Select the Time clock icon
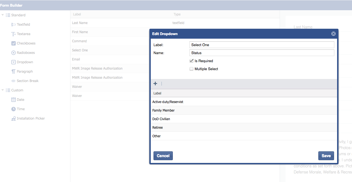The image size is (352, 182). [13, 109]
